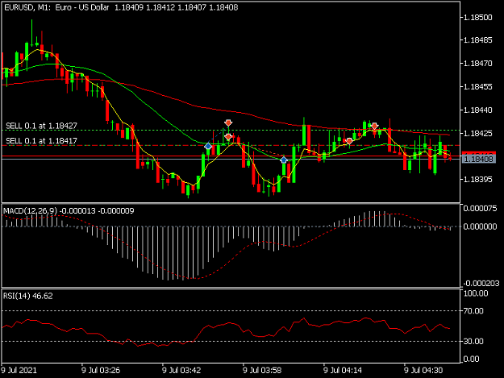Image resolution: width=504 pixels, height=378 pixels.
Task: Click the current price tag 1.18408
Action: tap(479, 159)
